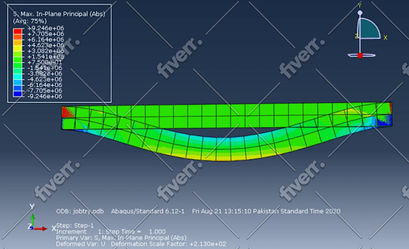This screenshot has height=249, width=409.
Task: Click the legend value '-6.164e+06'
Action: [x=45, y=85]
